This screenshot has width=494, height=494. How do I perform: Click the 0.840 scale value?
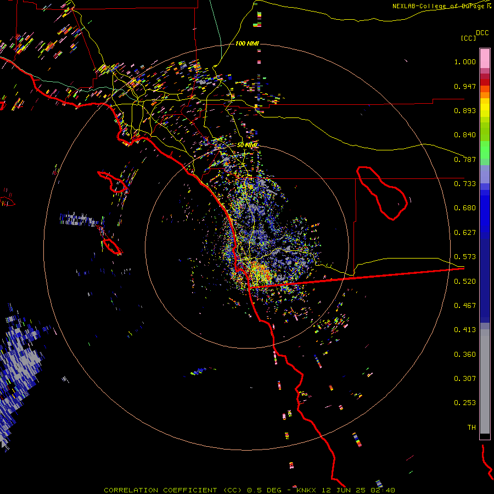click(x=465, y=135)
